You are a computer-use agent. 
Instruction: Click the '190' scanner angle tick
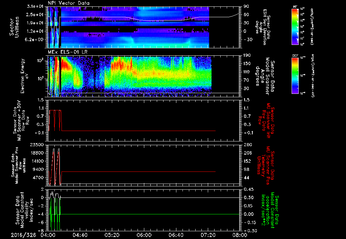click(248, 55)
